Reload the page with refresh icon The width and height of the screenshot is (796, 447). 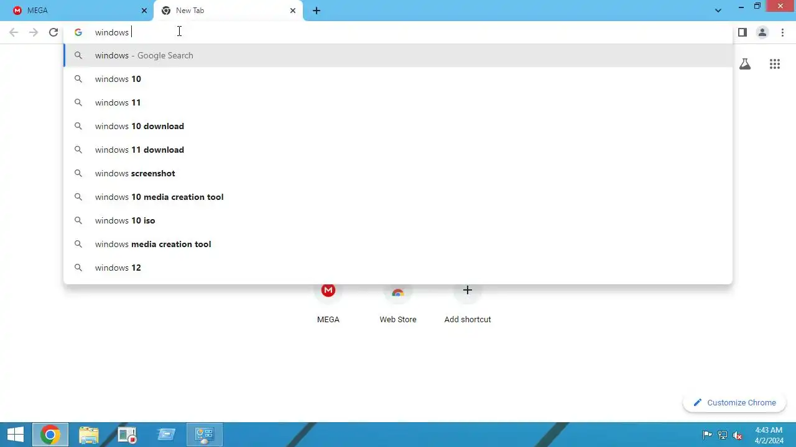click(53, 32)
